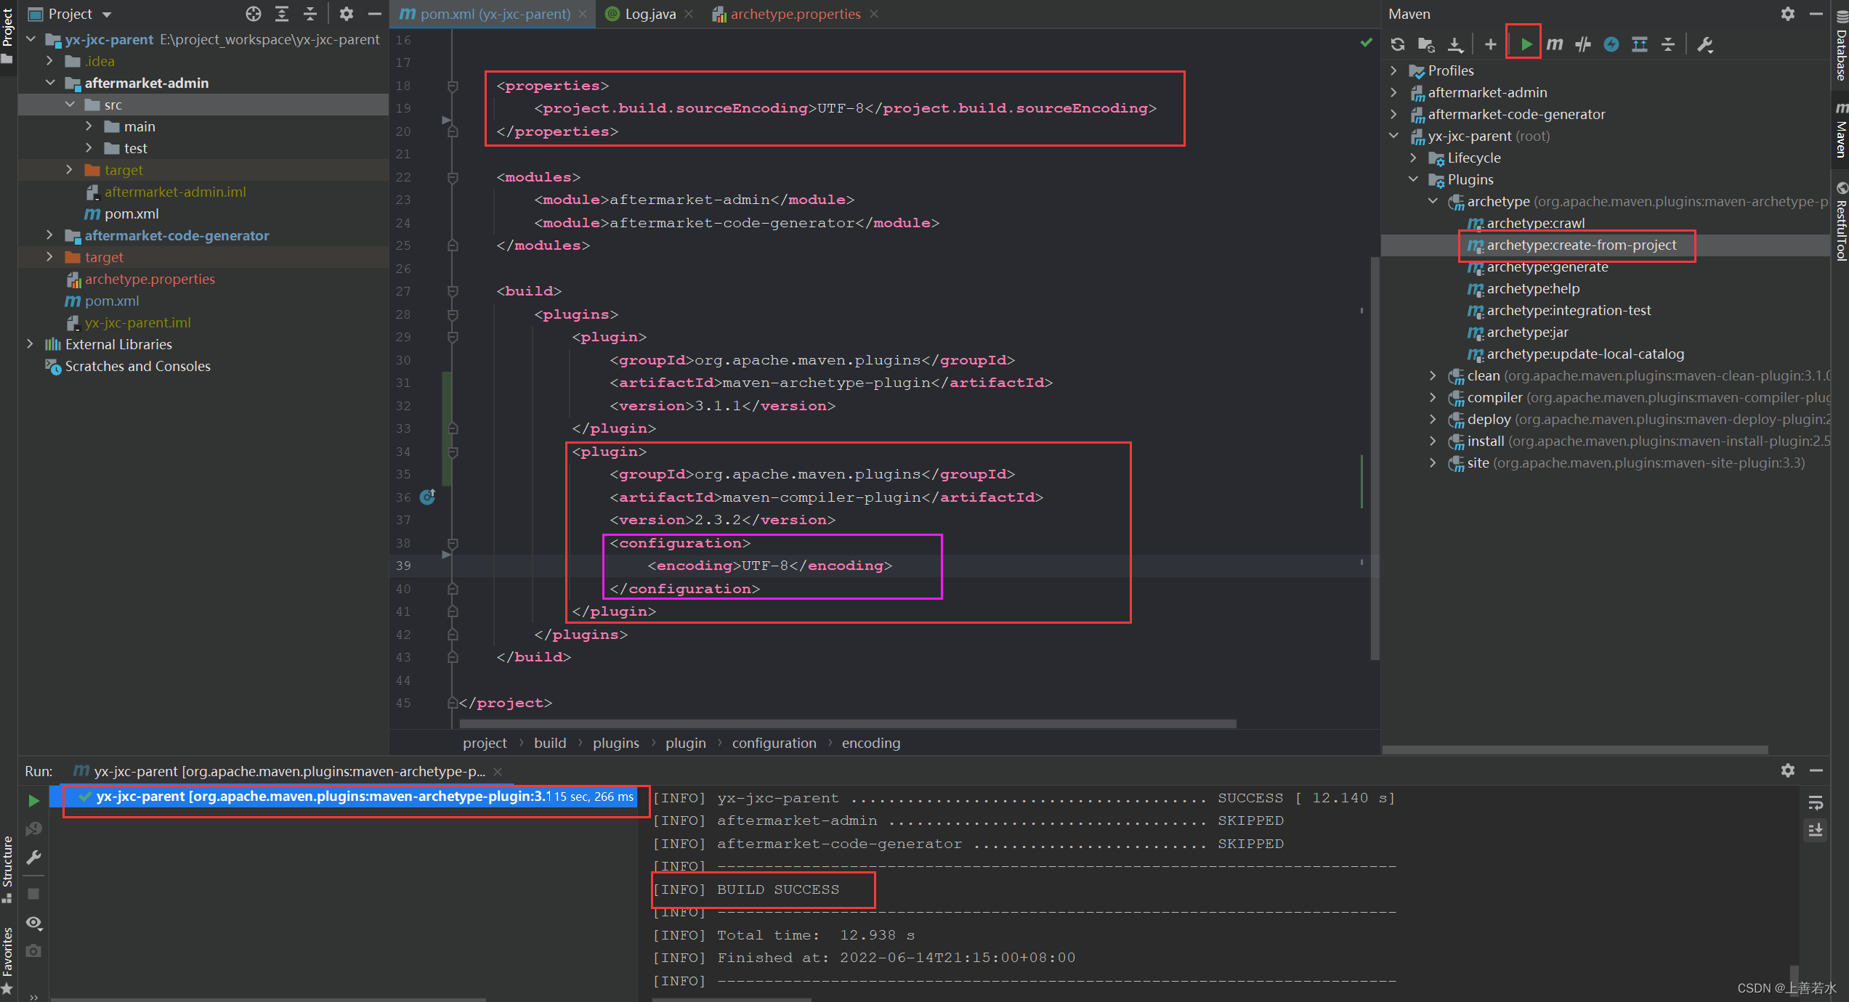Expand the test folder
Screen dimensions: 1849x1002
click(89, 148)
